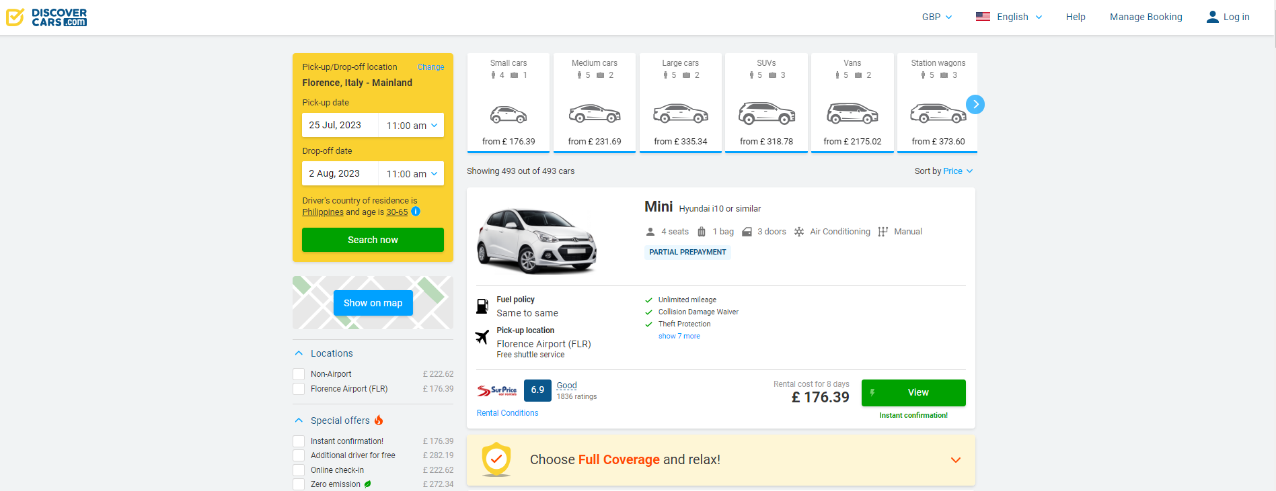Click the Philippines residence country link
Viewport: 1276px width, 491px height.
click(x=323, y=212)
